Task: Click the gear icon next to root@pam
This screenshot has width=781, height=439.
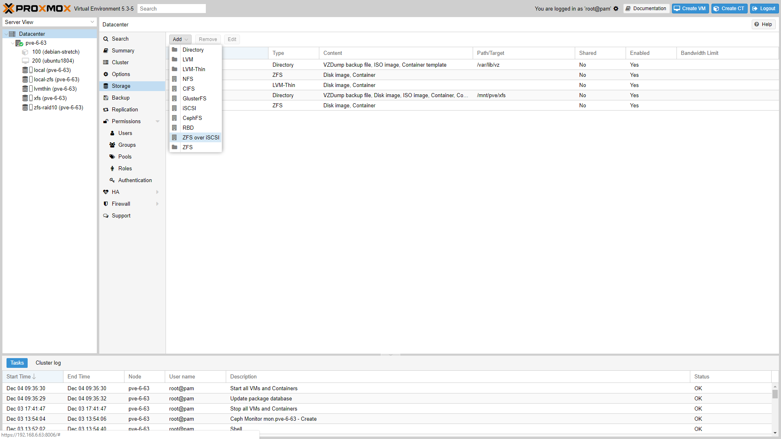Action: 616,9
